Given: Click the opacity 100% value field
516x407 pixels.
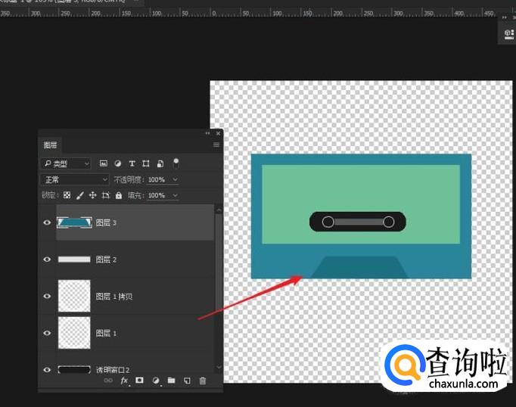Looking at the screenshot, I should (157, 179).
